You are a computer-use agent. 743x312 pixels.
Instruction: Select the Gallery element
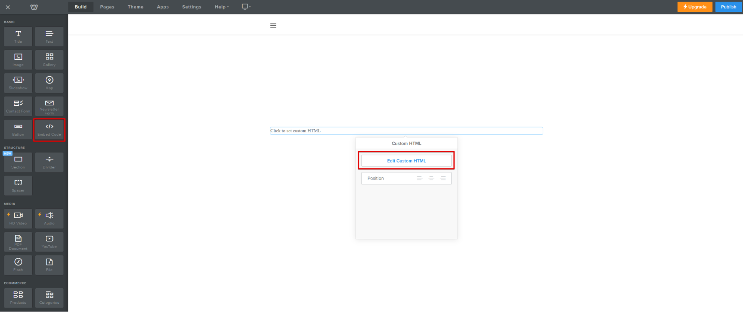pos(49,60)
